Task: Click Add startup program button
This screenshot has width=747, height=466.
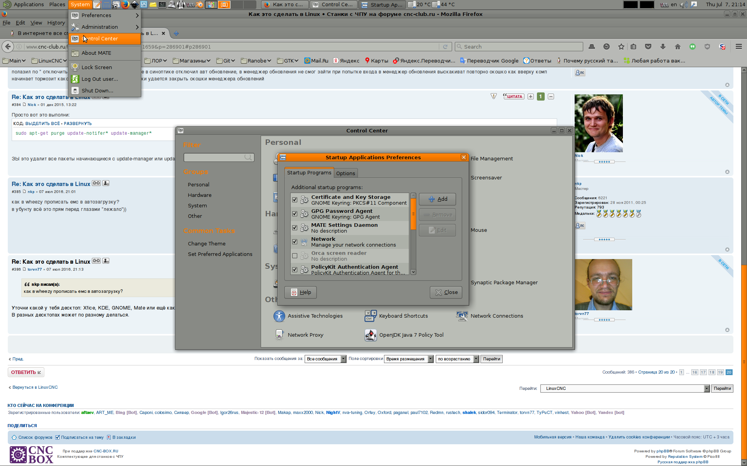Action: pos(437,199)
